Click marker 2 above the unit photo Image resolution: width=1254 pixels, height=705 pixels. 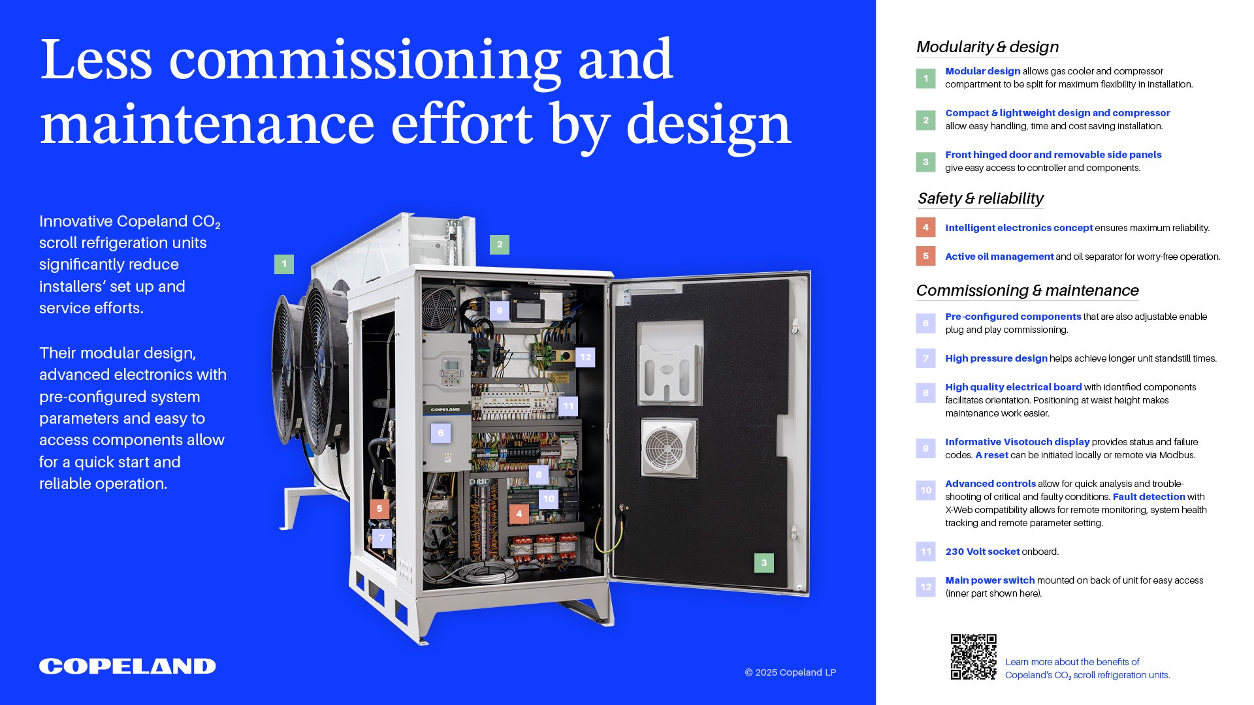[500, 245]
